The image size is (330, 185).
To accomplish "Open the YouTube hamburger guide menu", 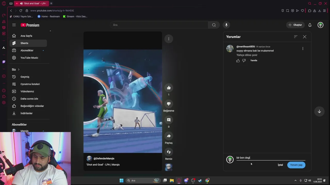I will tap(14, 25).
